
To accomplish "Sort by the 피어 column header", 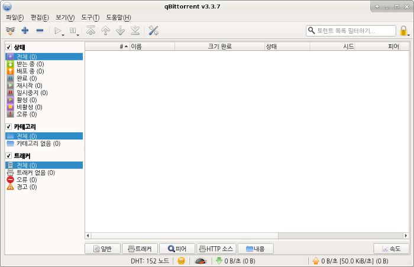I will coord(377,47).
